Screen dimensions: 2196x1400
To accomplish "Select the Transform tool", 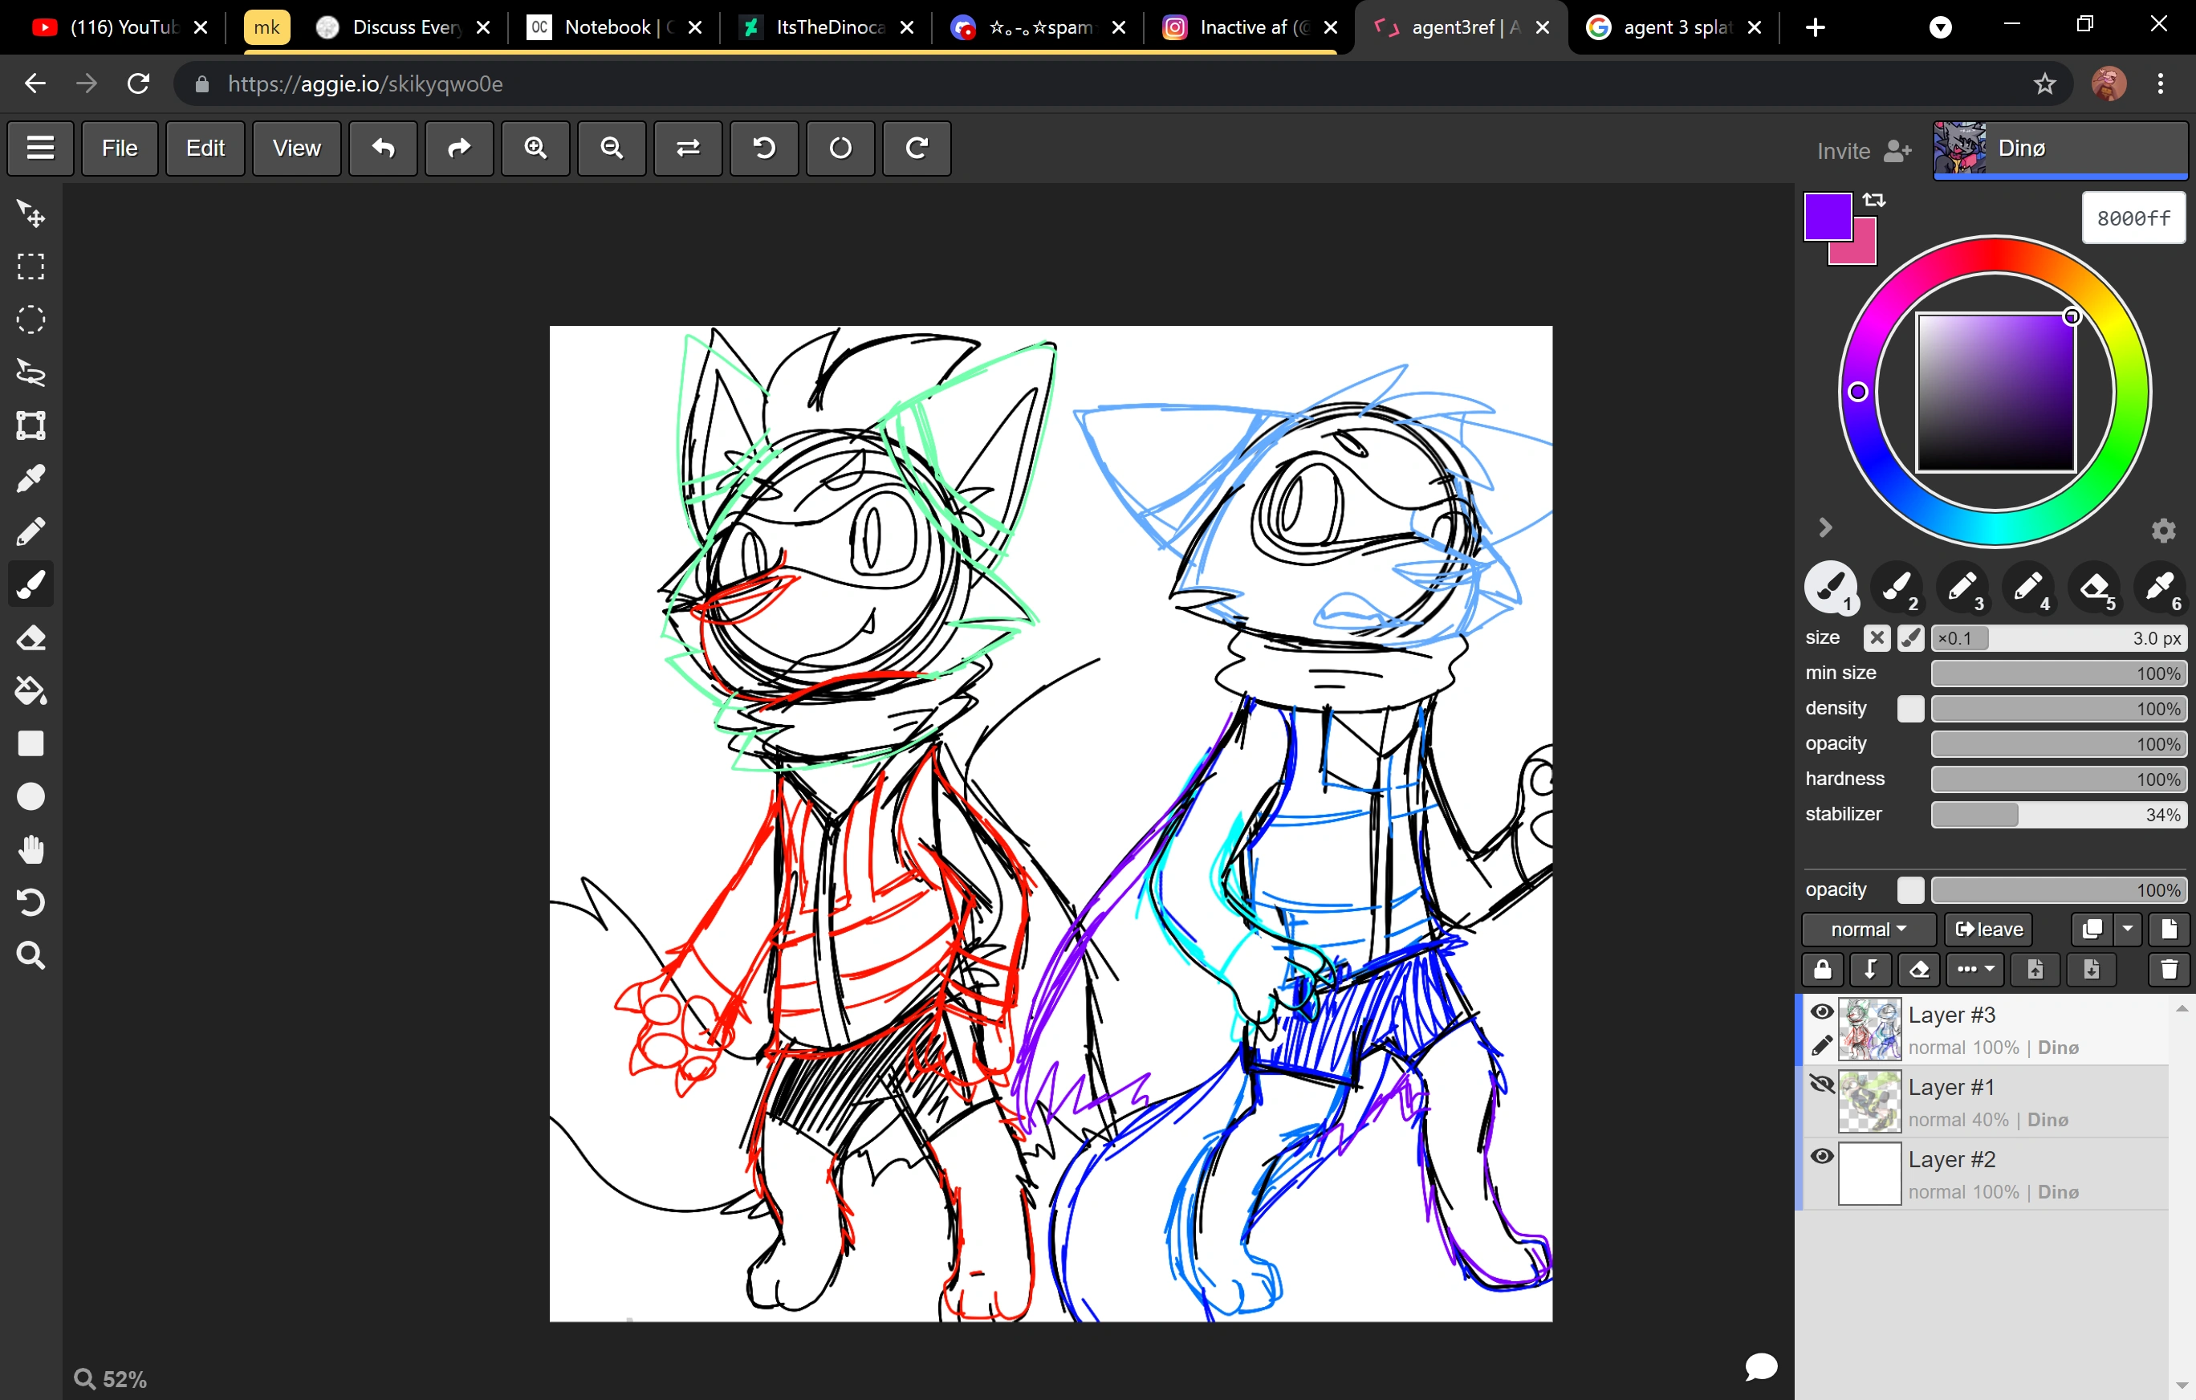I will pos(31,426).
